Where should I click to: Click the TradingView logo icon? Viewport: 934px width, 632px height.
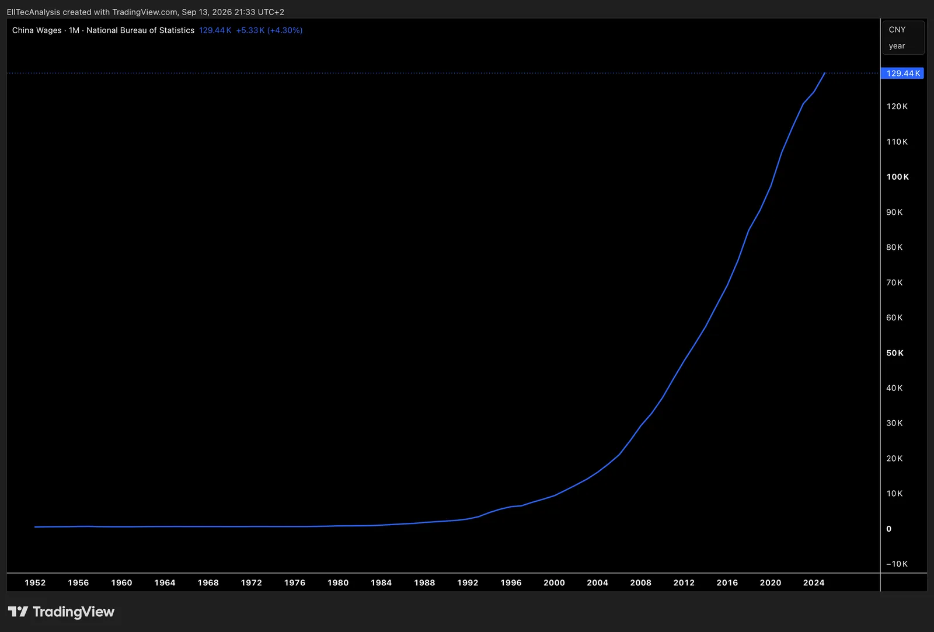tap(18, 612)
